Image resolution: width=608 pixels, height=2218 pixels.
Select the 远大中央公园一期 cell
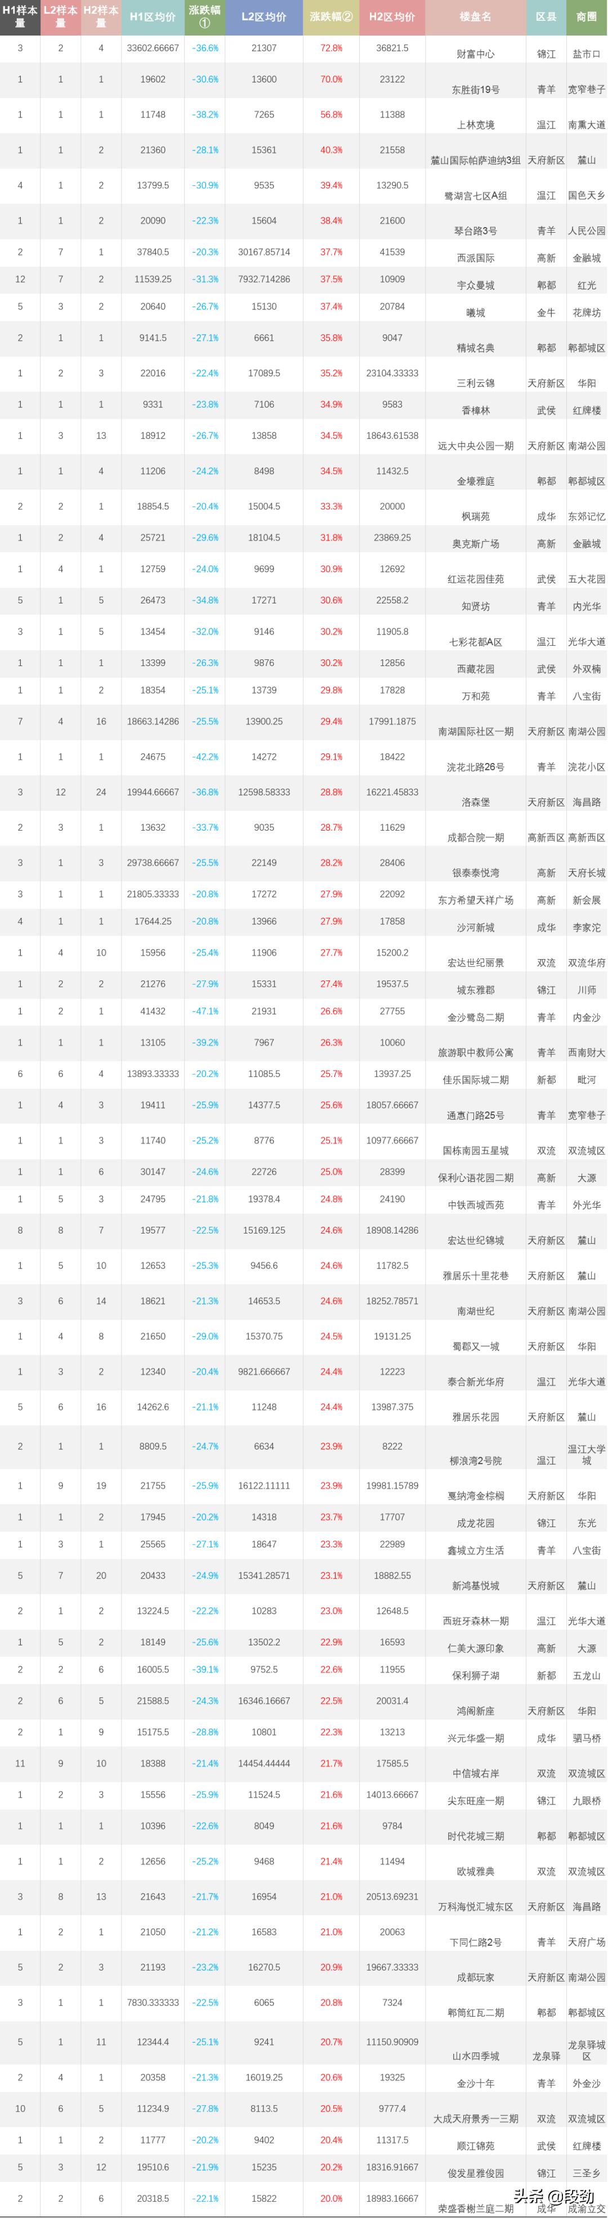click(476, 446)
